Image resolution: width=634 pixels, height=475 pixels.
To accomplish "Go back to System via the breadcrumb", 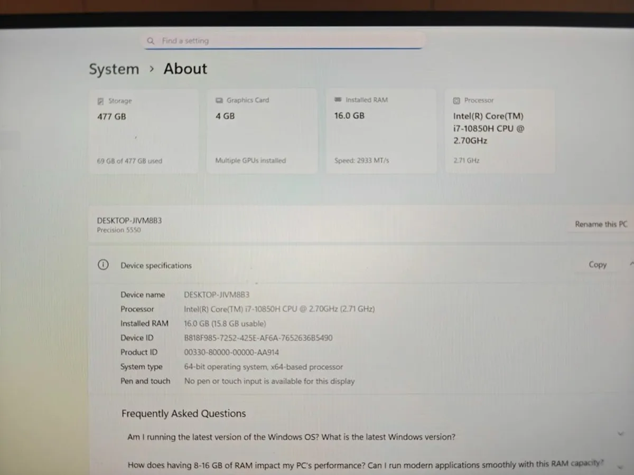I will (x=114, y=69).
